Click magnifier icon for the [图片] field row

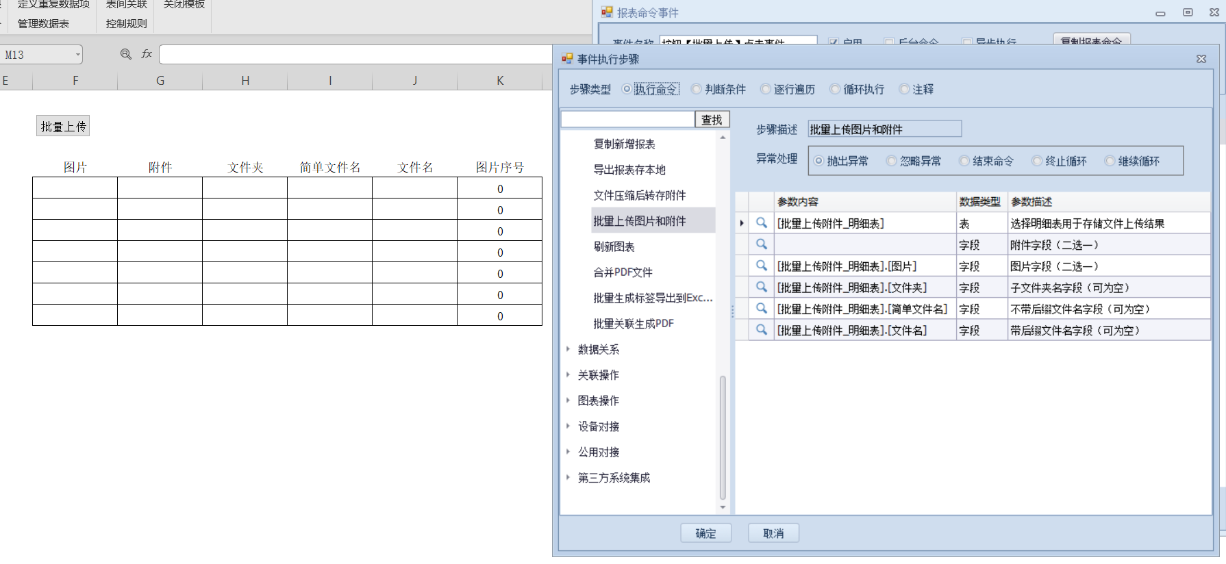tap(761, 266)
